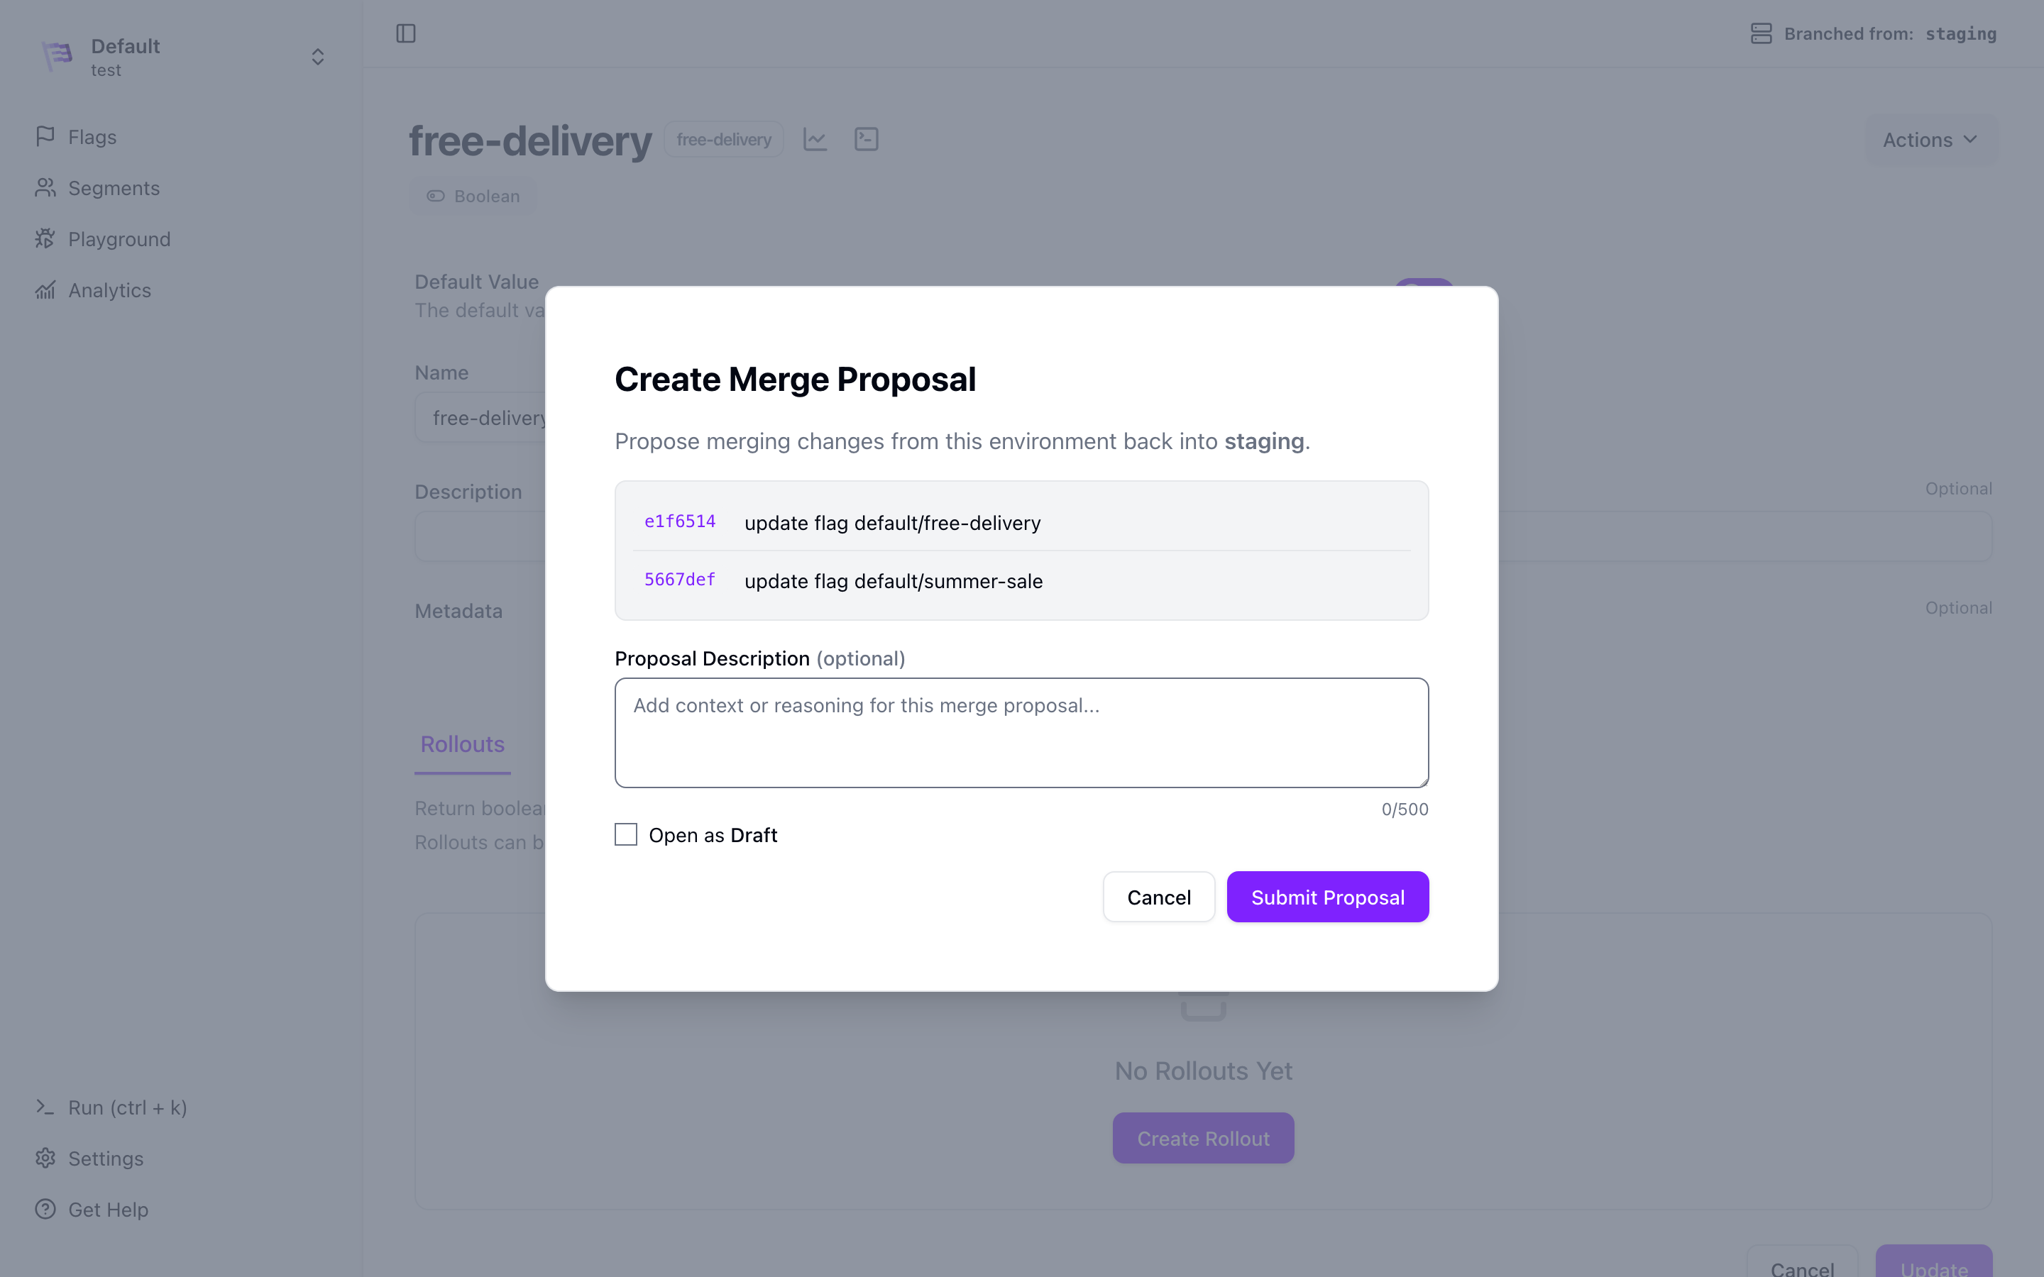This screenshot has height=1277, width=2044.
Task: Switch to the Rollouts tab
Action: [463, 744]
